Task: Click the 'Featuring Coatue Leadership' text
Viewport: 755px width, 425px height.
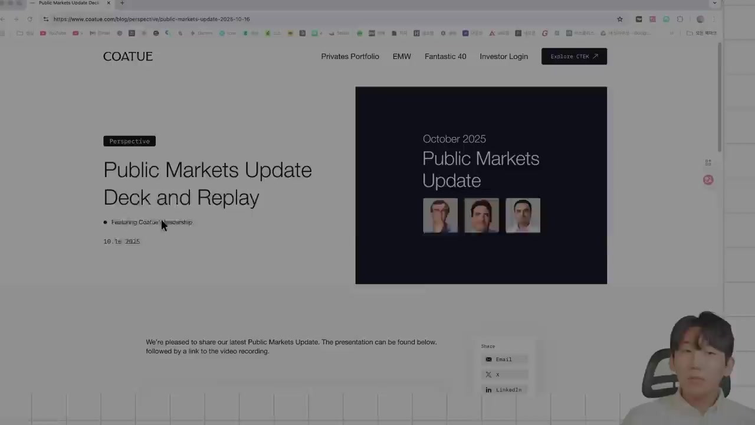Action: [152, 223]
